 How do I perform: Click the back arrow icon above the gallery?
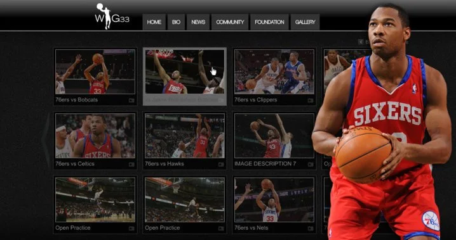(x=361, y=42)
